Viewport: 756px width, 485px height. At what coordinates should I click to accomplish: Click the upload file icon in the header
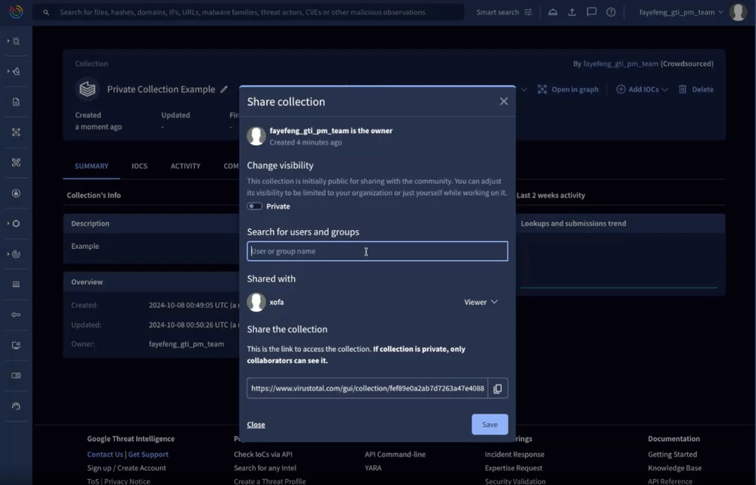[572, 12]
